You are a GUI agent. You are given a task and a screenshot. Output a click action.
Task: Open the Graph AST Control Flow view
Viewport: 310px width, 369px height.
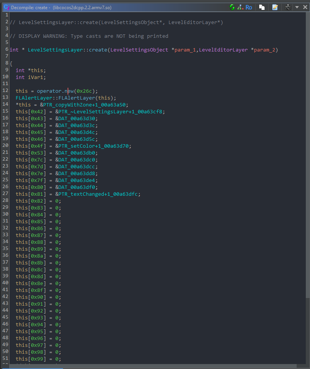[241, 7]
